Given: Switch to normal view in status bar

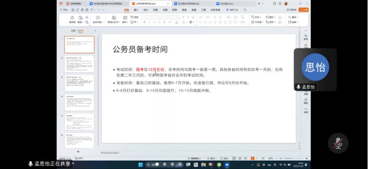Looking at the screenshot, I should click(x=234, y=158).
